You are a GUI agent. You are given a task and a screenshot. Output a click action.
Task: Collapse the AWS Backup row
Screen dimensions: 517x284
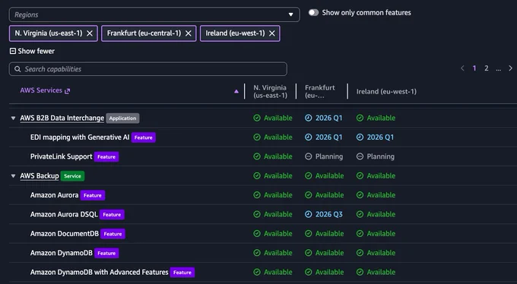click(x=13, y=176)
